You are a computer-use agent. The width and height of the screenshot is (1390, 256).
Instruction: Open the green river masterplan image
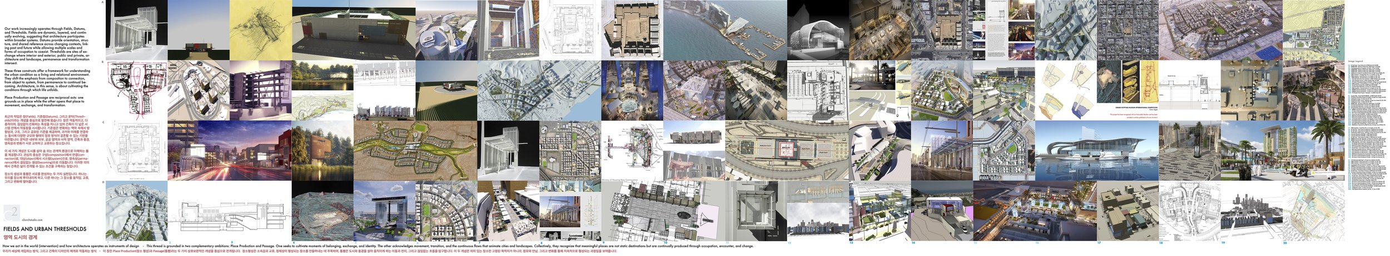coord(415,151)
